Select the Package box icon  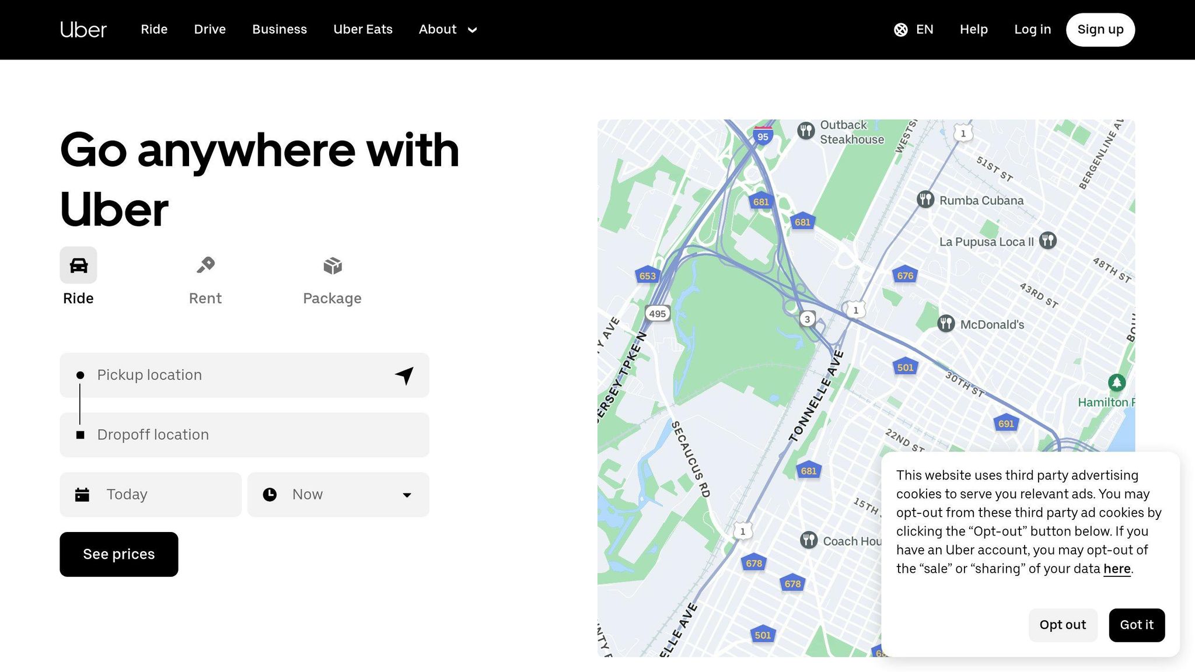tap(333, 266)
